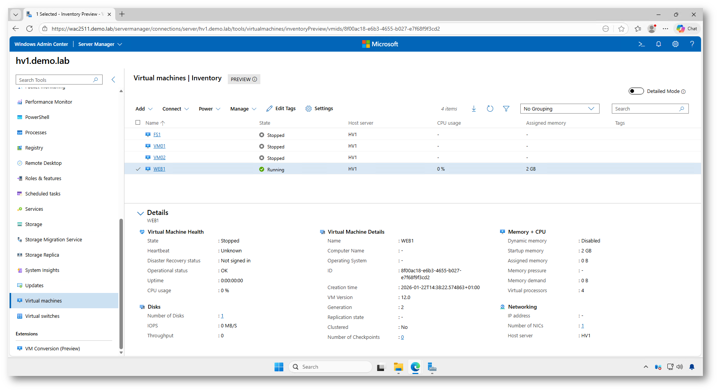Click the help question mark icon
Screen dimensions: 719x392
[692, 44]
